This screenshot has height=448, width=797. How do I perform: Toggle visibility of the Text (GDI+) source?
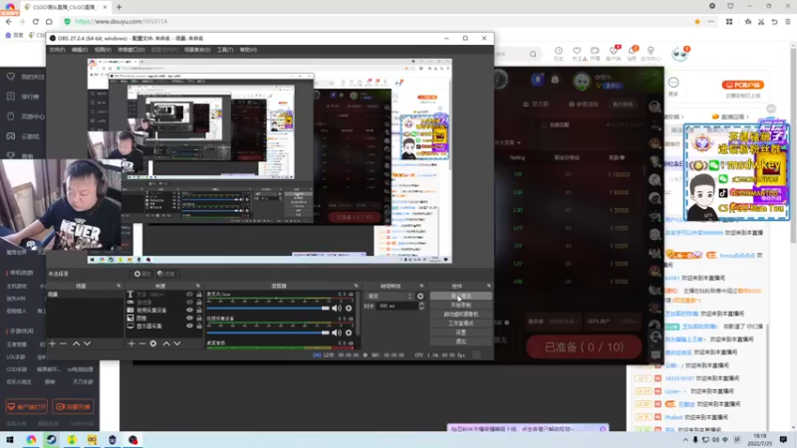pos(189,295)
